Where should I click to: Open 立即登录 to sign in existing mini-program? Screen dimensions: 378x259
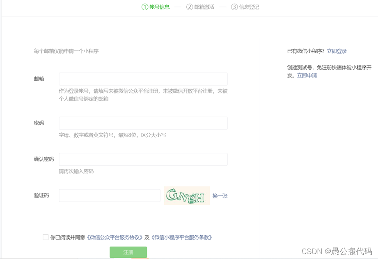(338, 50)
